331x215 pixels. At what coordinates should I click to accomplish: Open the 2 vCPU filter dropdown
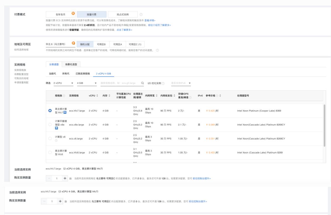click(x=63, y=83)
